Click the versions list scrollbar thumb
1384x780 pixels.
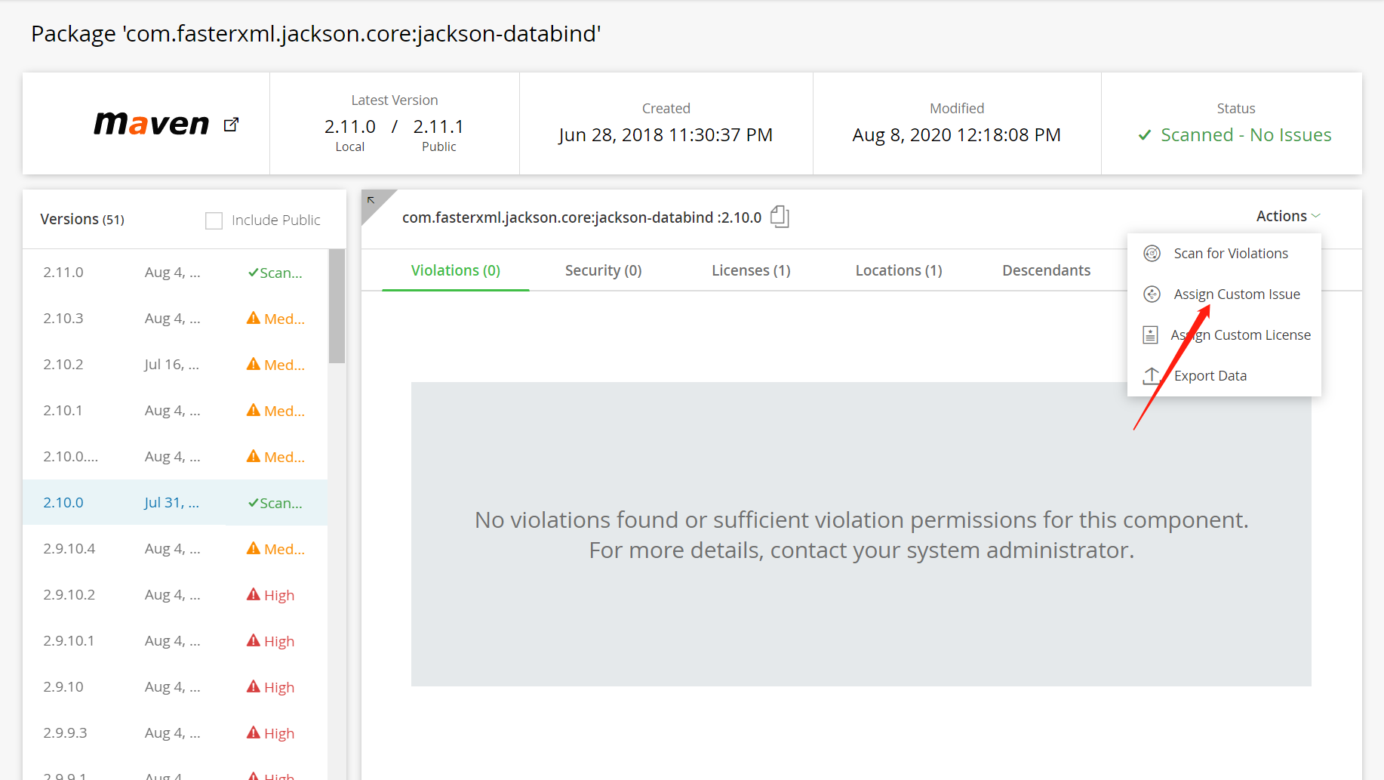337,307
